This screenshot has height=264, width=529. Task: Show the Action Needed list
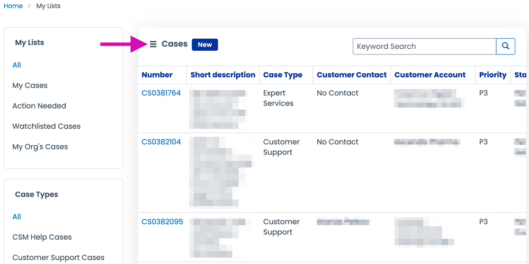[x=39, y=105]
